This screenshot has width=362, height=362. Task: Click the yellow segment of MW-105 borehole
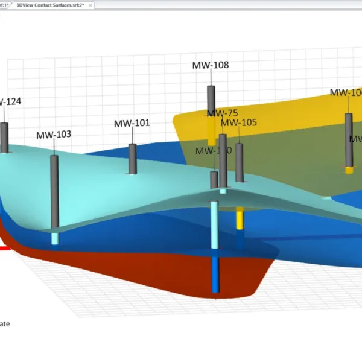240,218
